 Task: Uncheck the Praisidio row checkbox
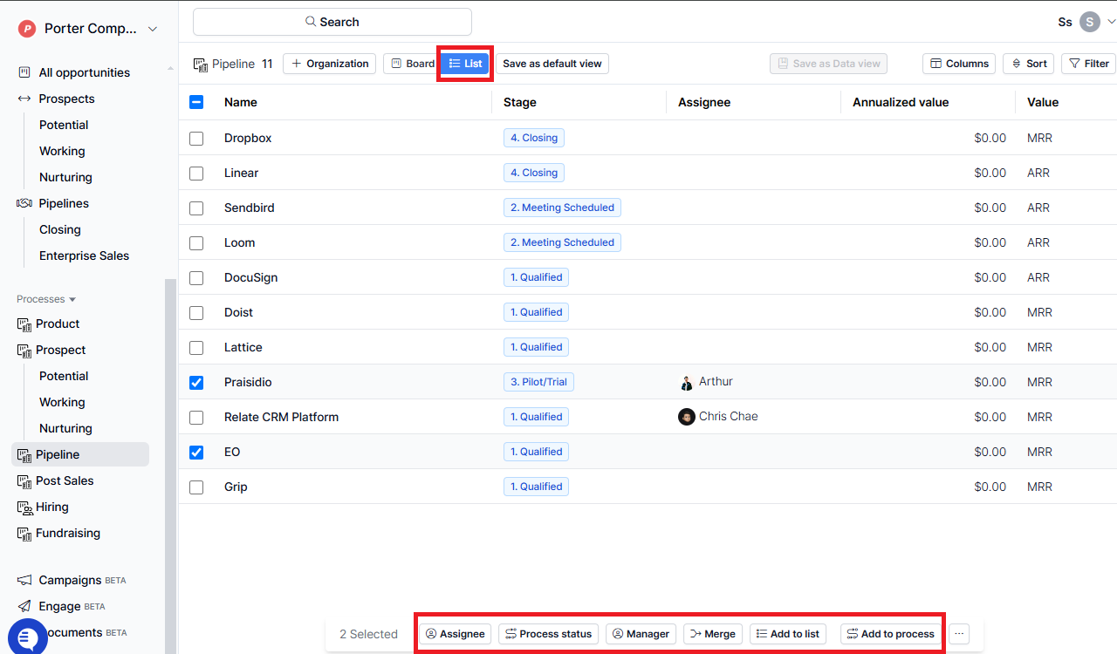(196, 382)
